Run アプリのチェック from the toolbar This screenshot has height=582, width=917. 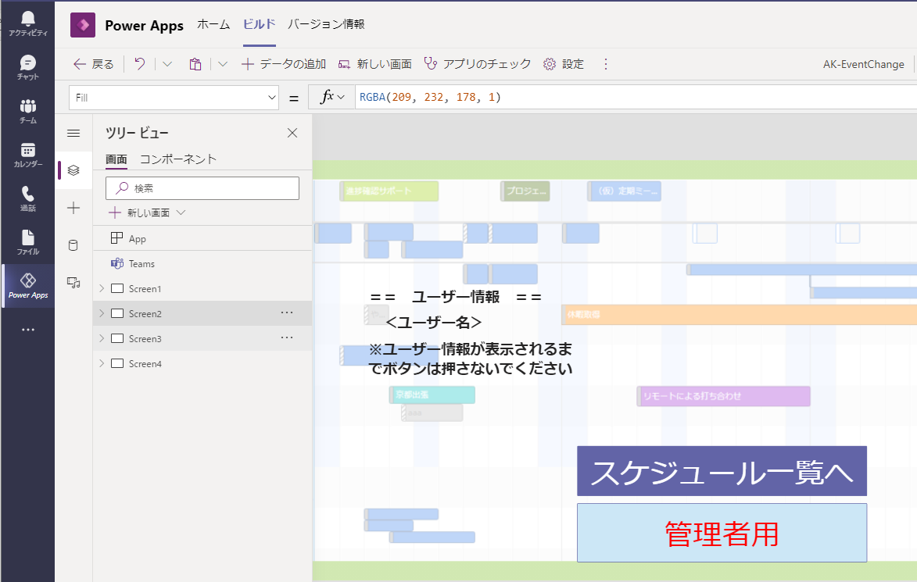pyautogui.click(x=476, y=63)
